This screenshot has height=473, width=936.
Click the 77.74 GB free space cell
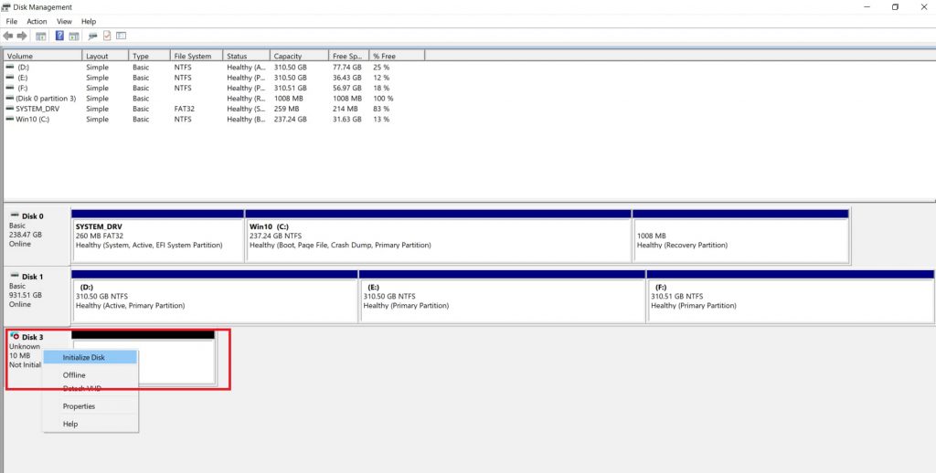pos(346,68)
